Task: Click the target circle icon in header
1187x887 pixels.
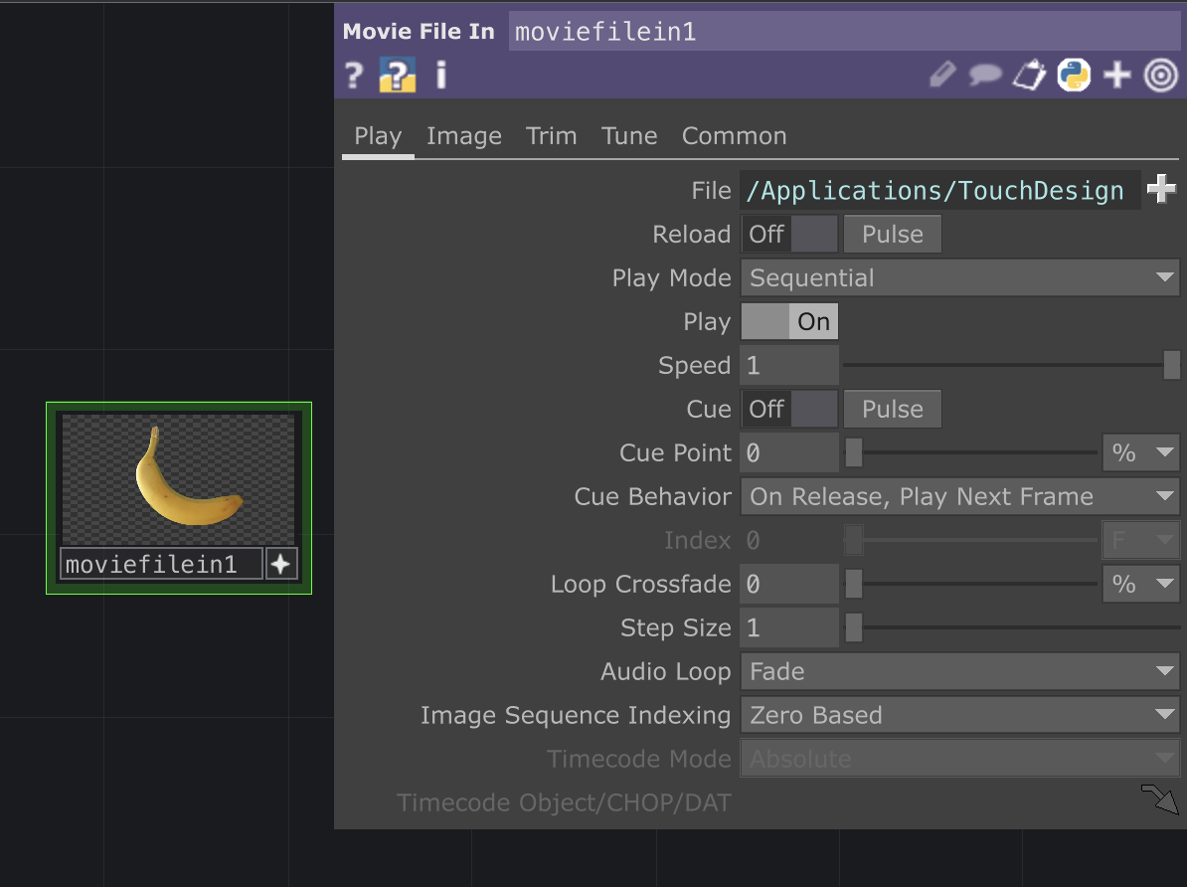Action: click(1160, 76)
